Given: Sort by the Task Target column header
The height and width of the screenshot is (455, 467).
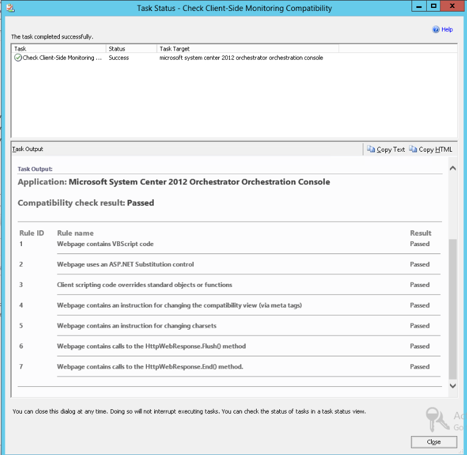Looking at the screenshot, I should (x=247, y=49).
